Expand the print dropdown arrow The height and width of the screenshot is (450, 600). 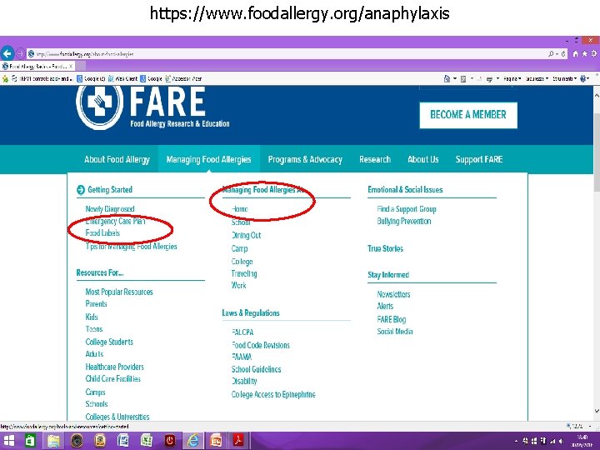pyautogui.click(x=497, y=79)
